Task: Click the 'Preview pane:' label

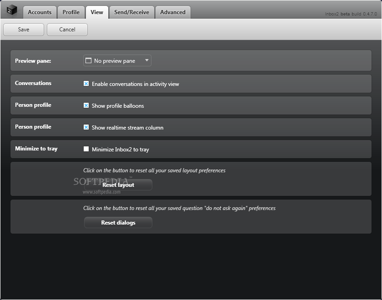Action: click(33, 61)
